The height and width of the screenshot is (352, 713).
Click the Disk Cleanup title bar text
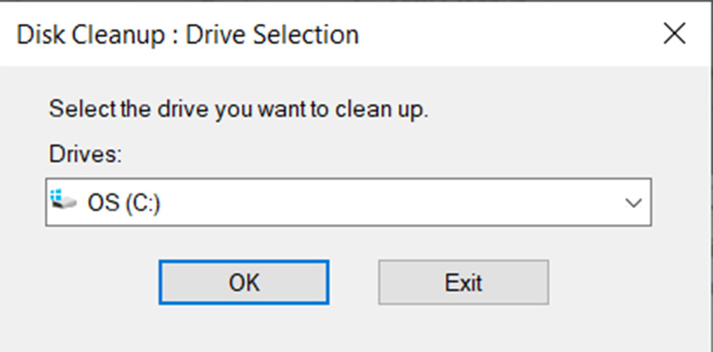187,35
